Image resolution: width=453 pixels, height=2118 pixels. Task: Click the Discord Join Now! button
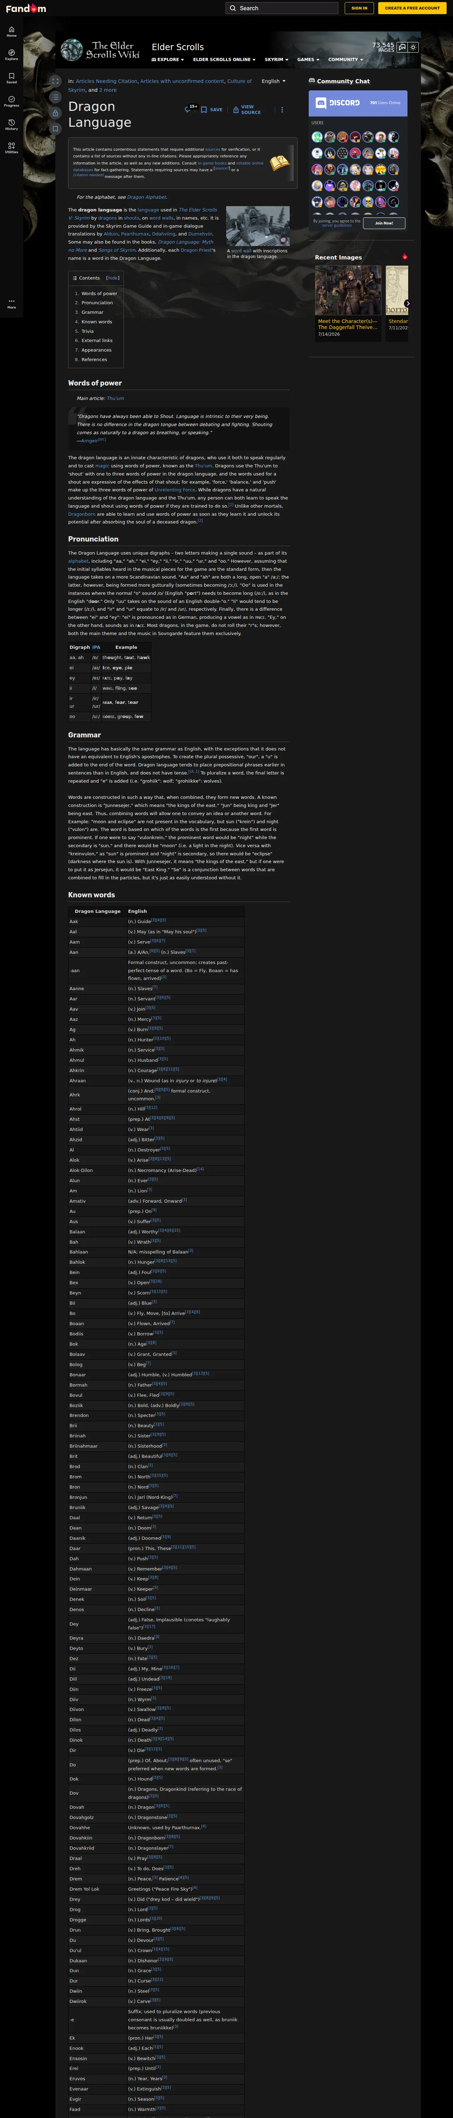(x=384, y=223)
